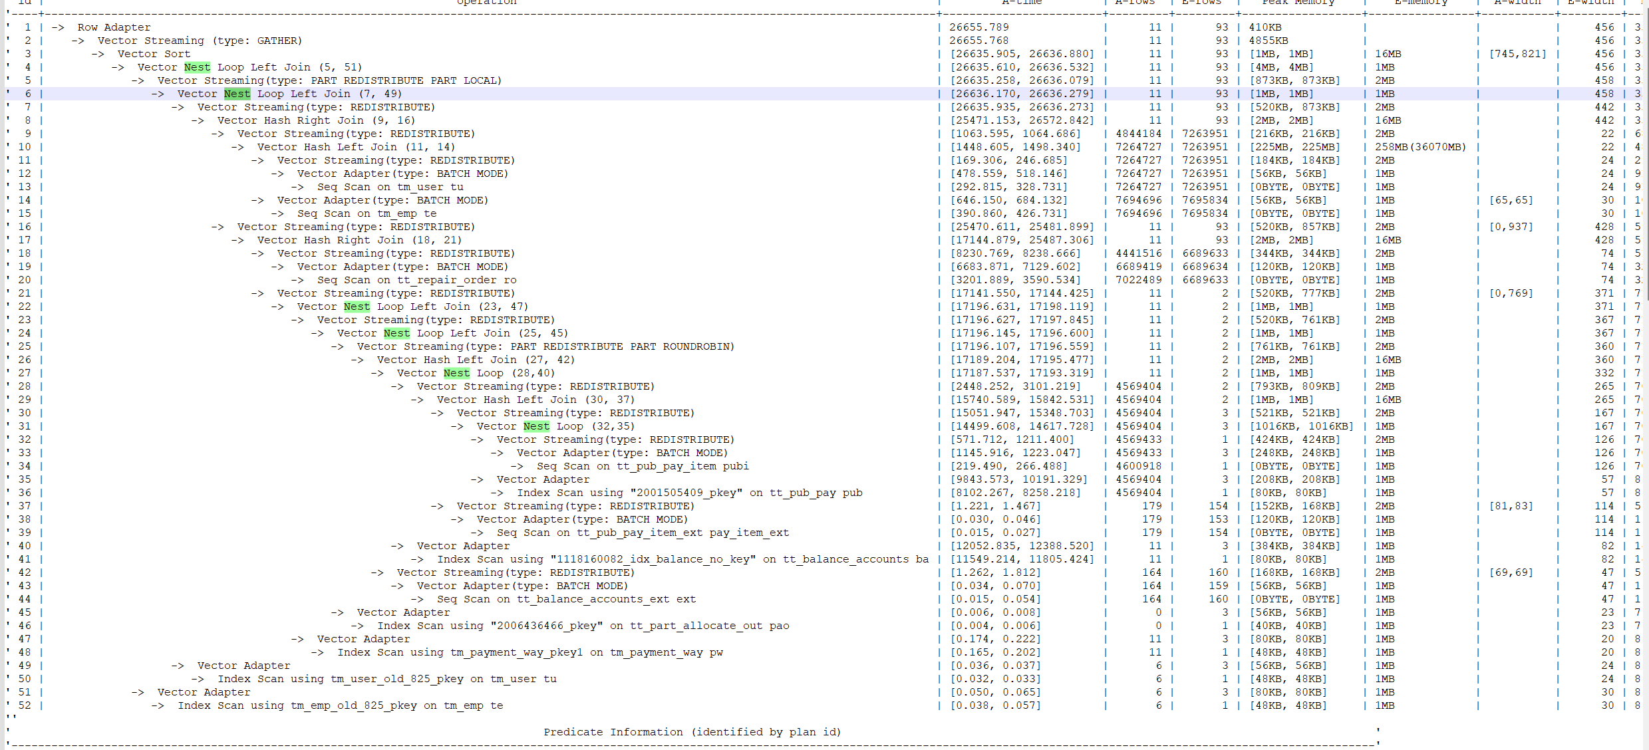This screenshot has width=1649, height=750.
Task: Click the '258MB(36070MB)' E-memory value
Action: 1420,147
